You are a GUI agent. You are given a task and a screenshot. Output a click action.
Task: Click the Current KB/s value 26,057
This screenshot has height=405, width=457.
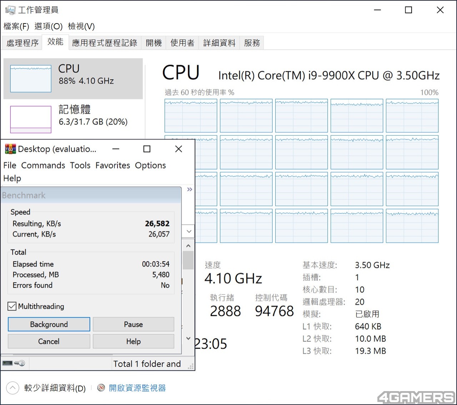coord(159,234)
